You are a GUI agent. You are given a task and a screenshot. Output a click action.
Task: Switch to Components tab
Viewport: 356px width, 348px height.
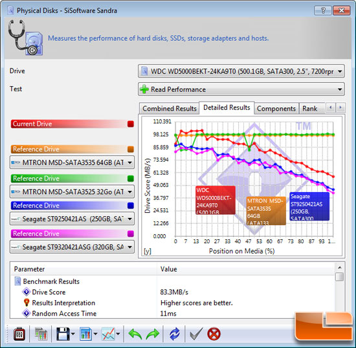[276, 109]
